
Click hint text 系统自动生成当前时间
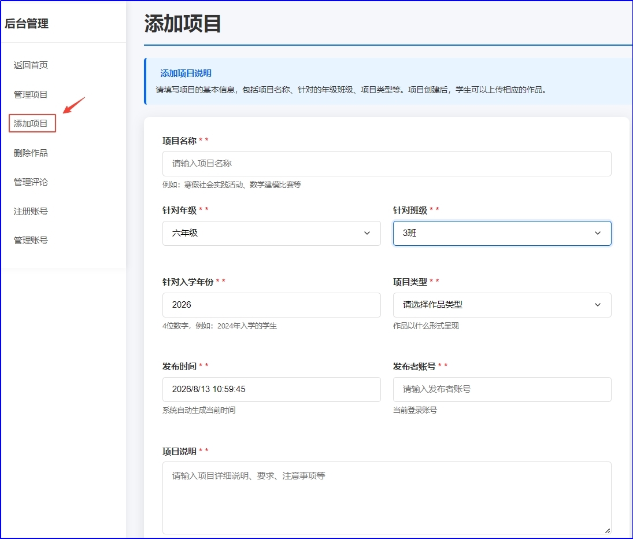pos(199,410)
